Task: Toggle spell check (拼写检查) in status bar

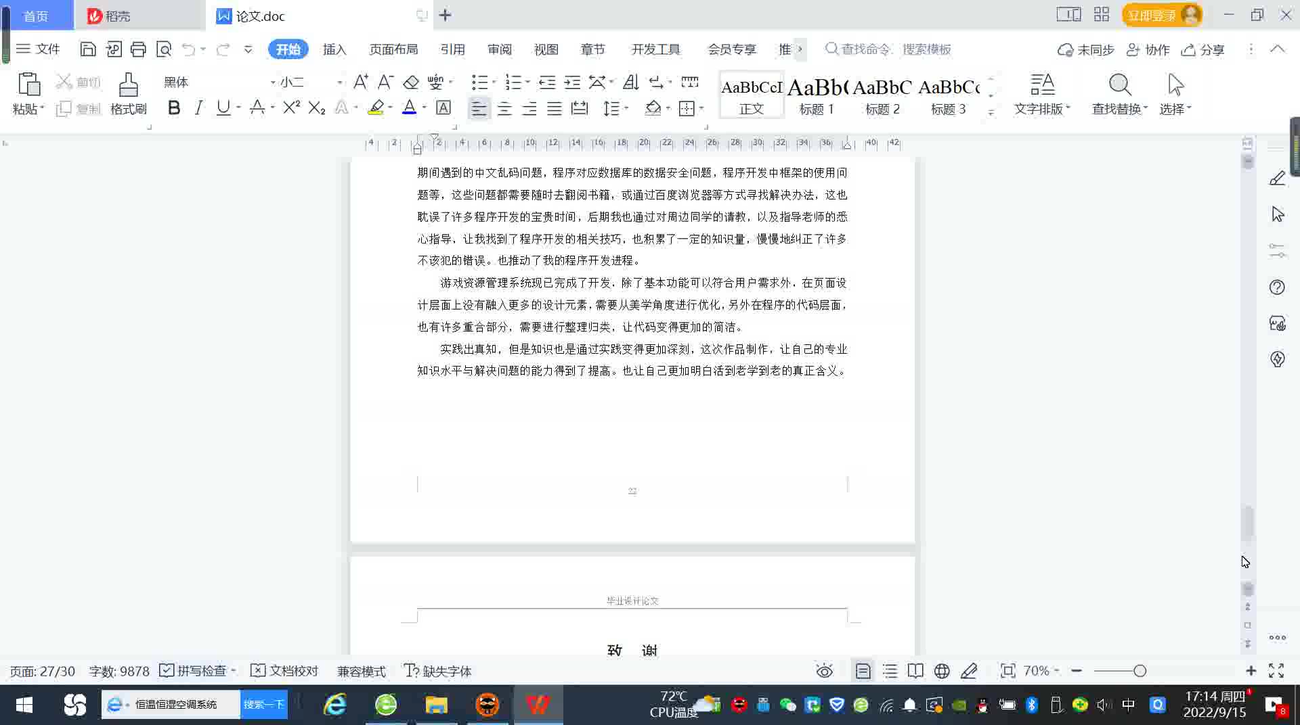Action: [194, 671]
